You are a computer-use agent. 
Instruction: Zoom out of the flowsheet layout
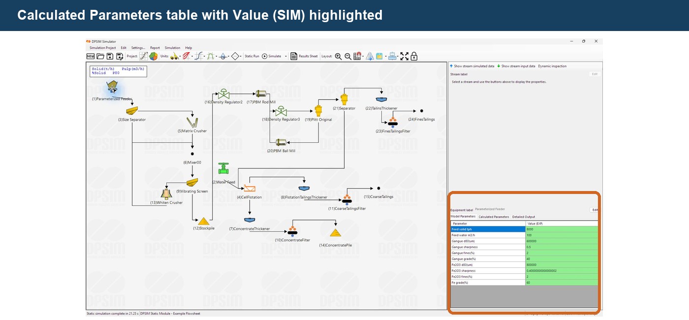coord(348,56)
